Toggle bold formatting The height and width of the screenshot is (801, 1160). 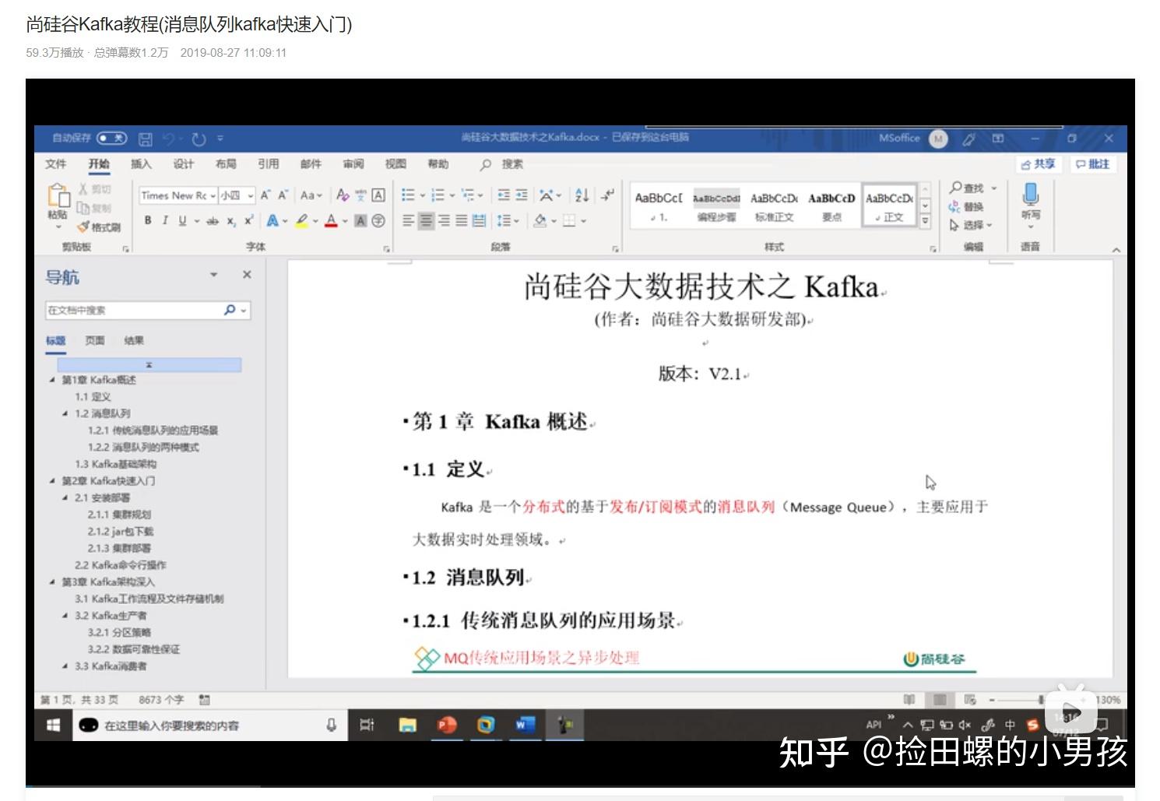(x=148, y=220)
